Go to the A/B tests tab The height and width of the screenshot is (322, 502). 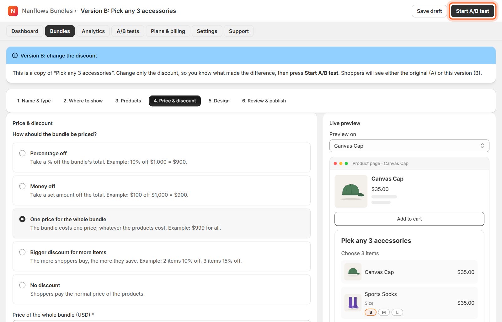click(128, 31)
